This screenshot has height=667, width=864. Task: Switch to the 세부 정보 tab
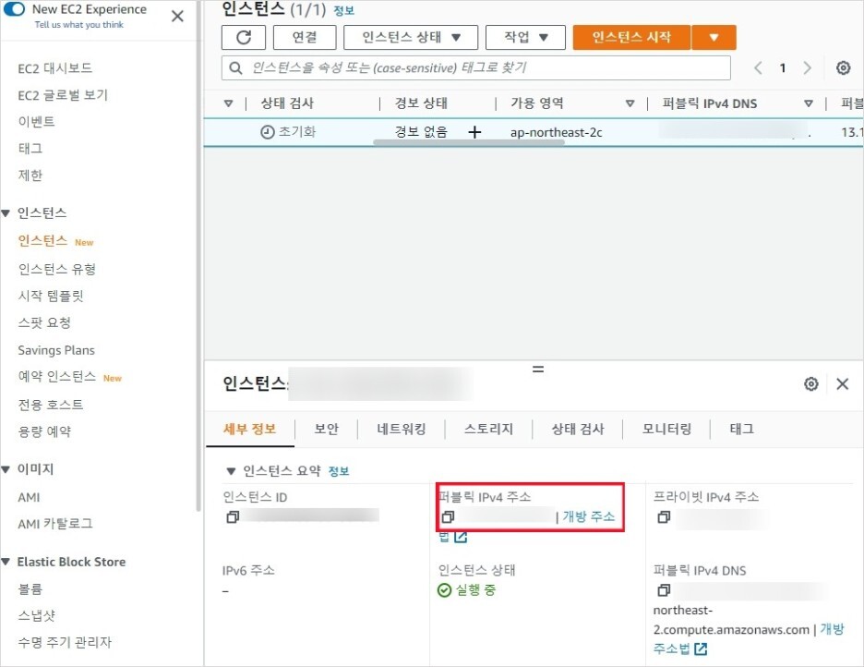(x=249, y=429)
